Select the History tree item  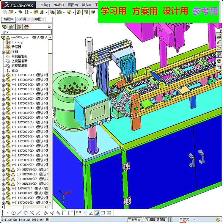pyautogui.click(x=17, y=42)
